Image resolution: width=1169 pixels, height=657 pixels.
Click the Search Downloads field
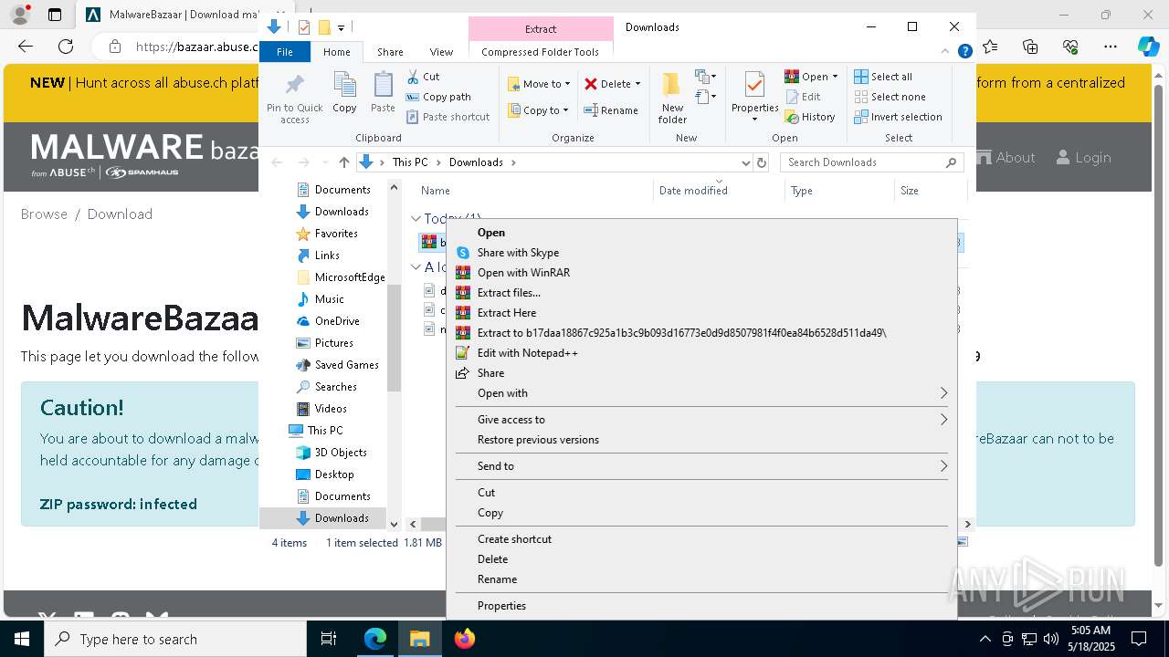pos(871,162)
